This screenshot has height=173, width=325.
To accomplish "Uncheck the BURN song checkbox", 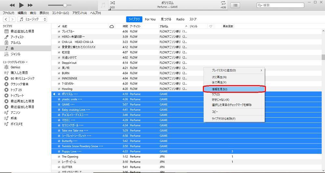I will pyautogui.click(x=59, y=73).
